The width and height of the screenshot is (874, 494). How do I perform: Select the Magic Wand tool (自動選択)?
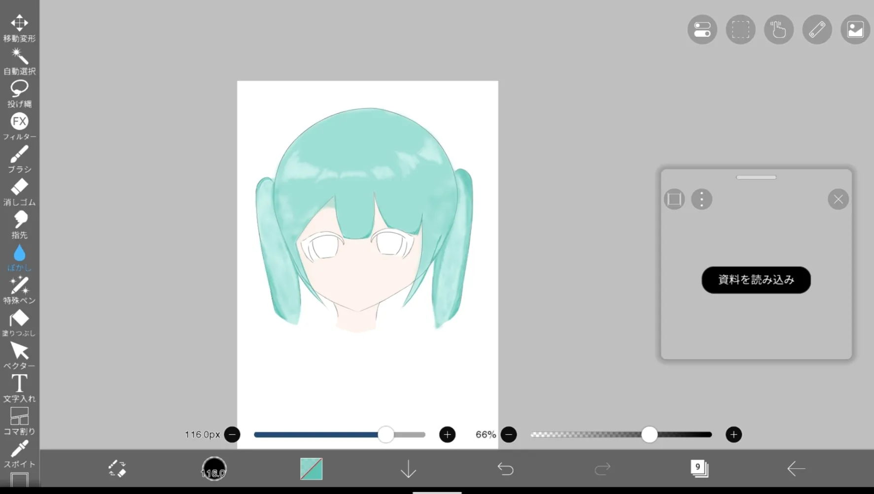click(x=19, y=61)
